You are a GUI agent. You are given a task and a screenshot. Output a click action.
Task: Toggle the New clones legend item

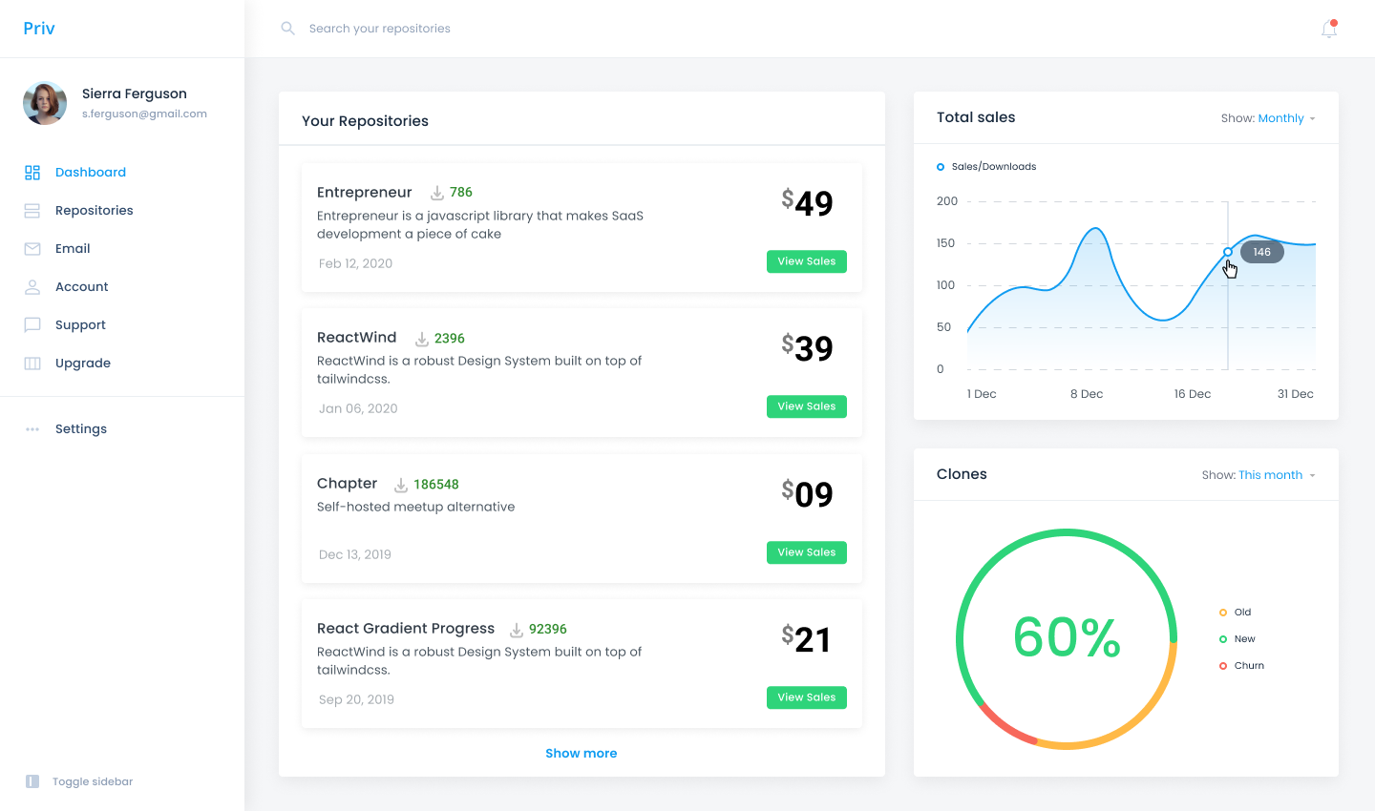click(x=1237, y=639)
